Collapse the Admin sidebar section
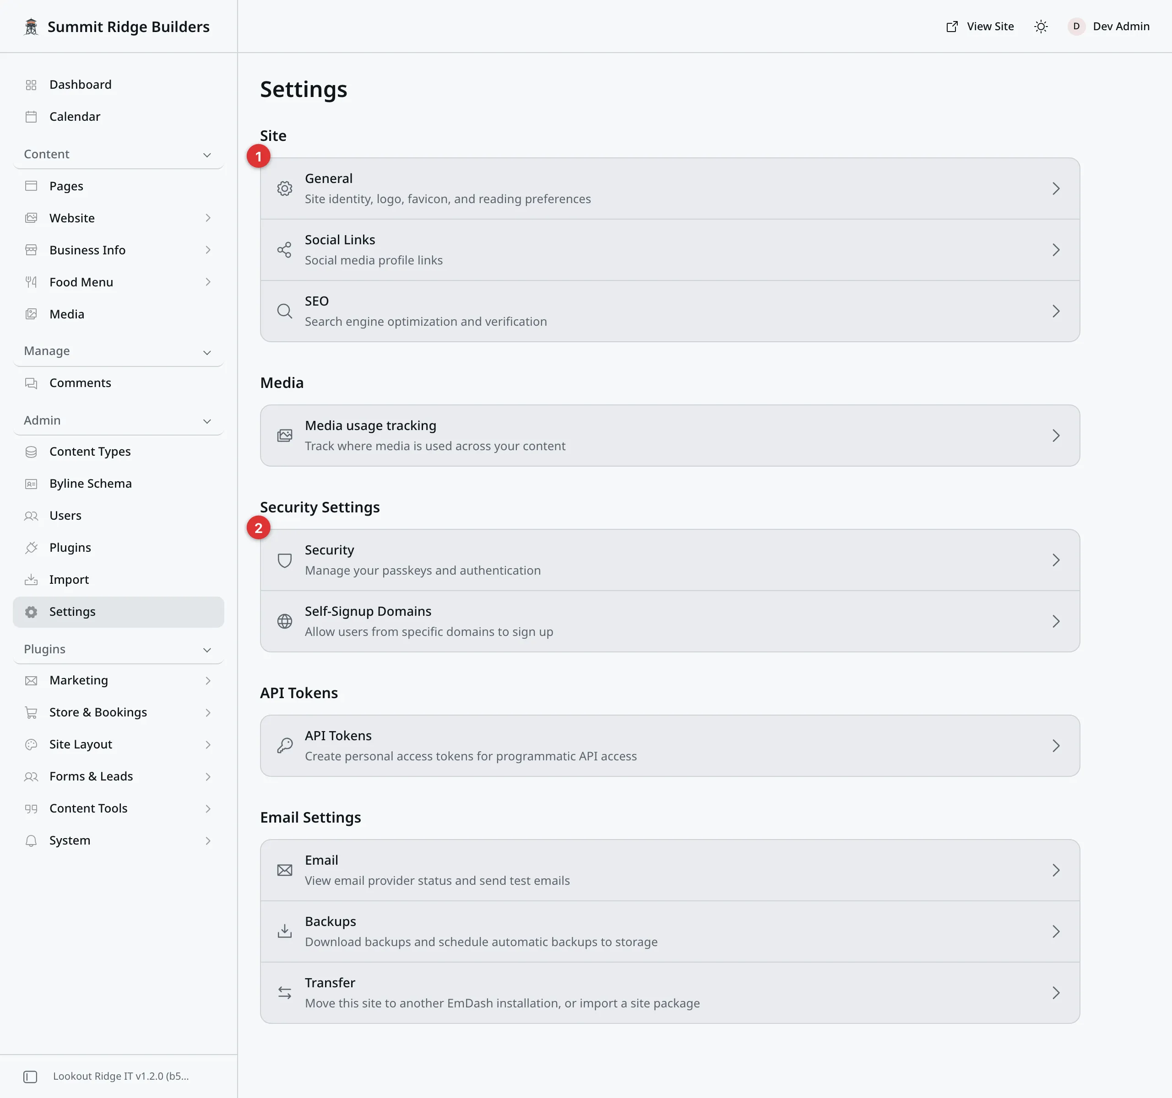This screenshot has width=1172, height=1098. 118,420
